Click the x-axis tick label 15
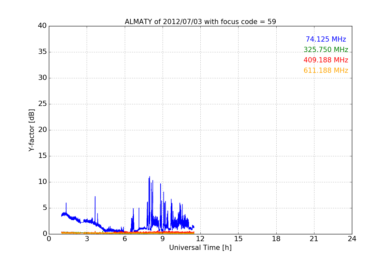The image size is (391, 260). (238, 239)
